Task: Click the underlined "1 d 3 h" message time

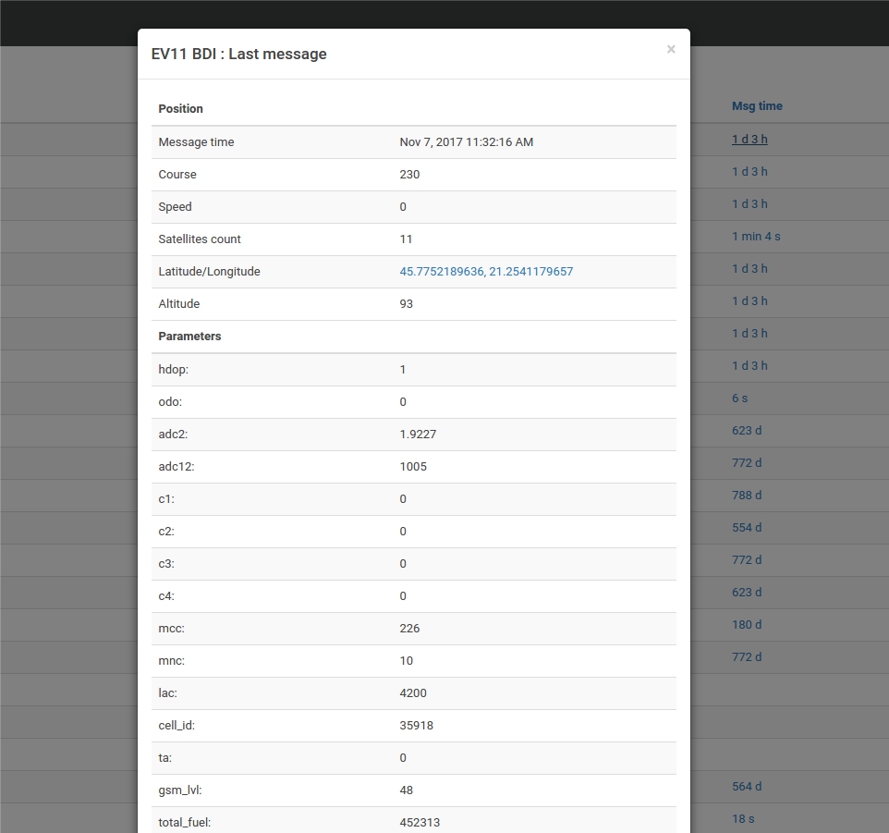Action: pos(749,140)
